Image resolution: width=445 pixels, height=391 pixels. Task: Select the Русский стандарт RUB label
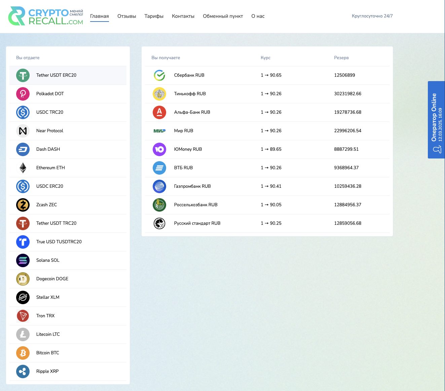point(197,223)
